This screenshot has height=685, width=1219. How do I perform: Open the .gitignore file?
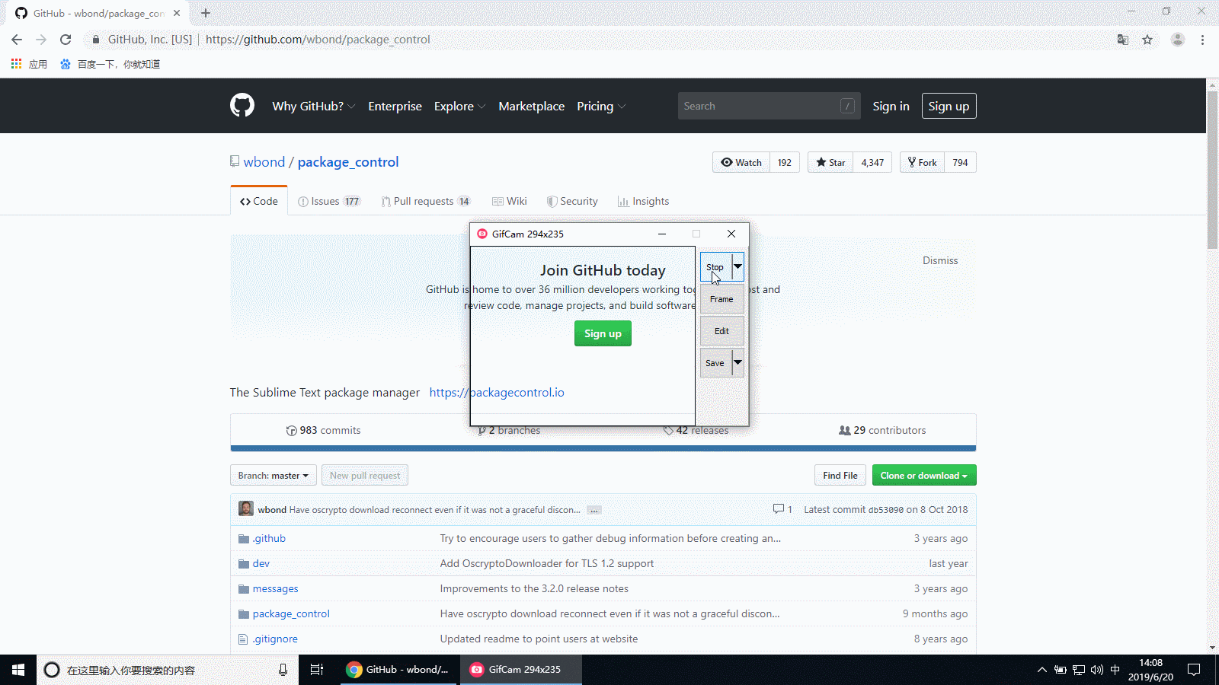point(275,639)
